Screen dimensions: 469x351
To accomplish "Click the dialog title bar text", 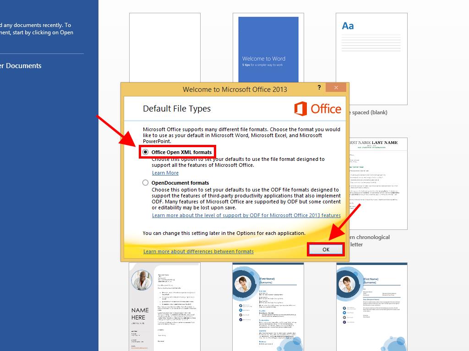I will pos(234,89).
